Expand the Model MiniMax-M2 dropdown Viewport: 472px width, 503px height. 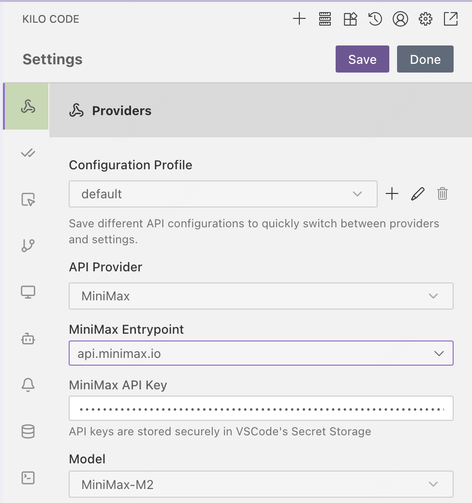pos(261,484)
